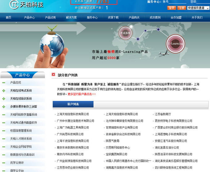The image size is (210, 172).
Task: Expand 天柏在线考试系统 with its green plus icon
Action: click(x=4, y=91)
